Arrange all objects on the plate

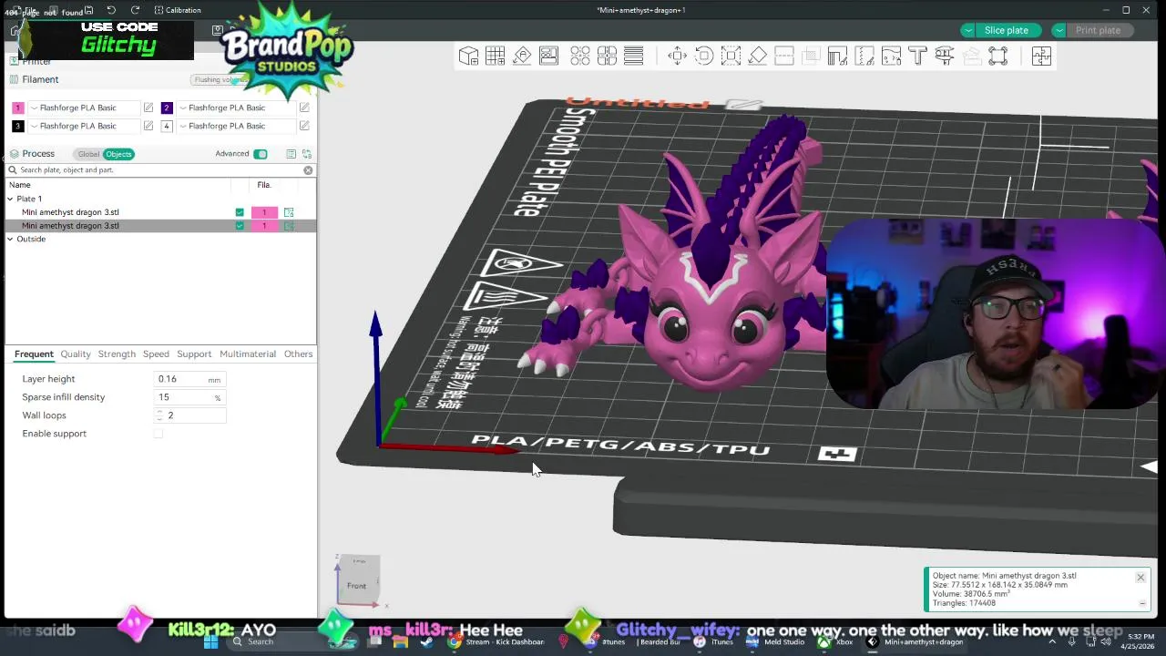pyautogui.click(x=548, y=56)
